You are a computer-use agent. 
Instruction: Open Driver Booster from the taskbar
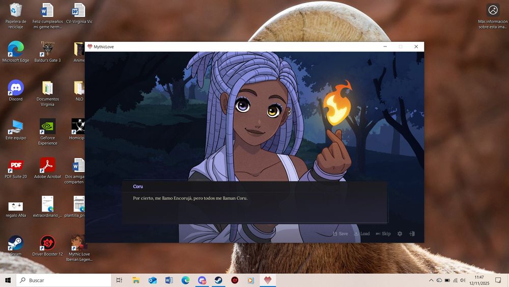coord(235,280)
